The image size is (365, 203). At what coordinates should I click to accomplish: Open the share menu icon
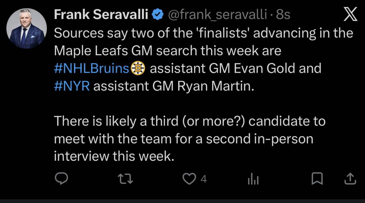click(350, 179)
